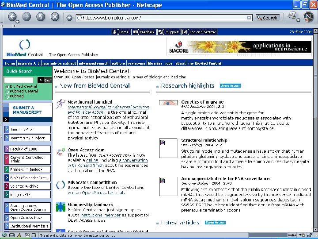Click the Structural relationship thumbnail
The width and height of the screenshot is (318, 239).
168,148
